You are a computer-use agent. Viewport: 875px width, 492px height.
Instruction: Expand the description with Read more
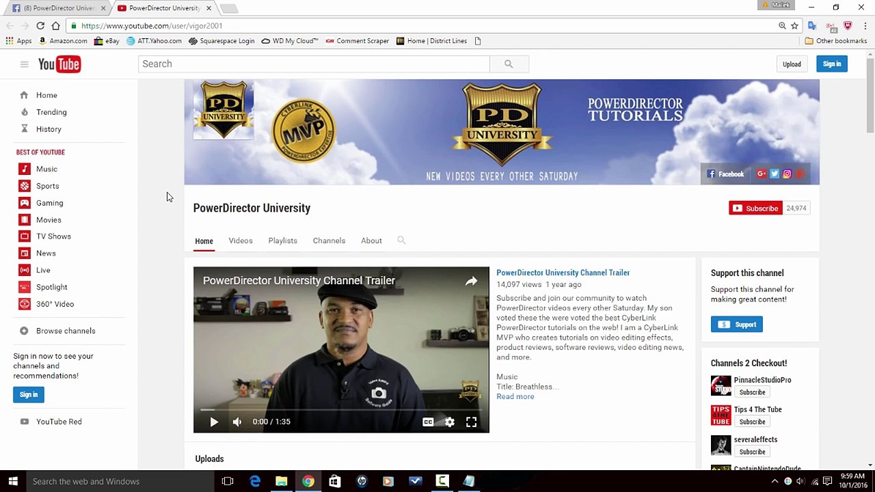pos(515,397)
